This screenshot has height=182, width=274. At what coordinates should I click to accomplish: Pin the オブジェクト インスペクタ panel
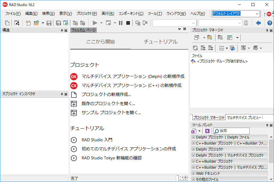coord(62,94)
